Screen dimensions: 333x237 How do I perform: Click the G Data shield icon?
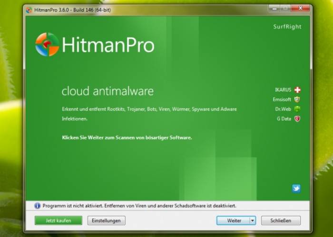tap(297, 118)
